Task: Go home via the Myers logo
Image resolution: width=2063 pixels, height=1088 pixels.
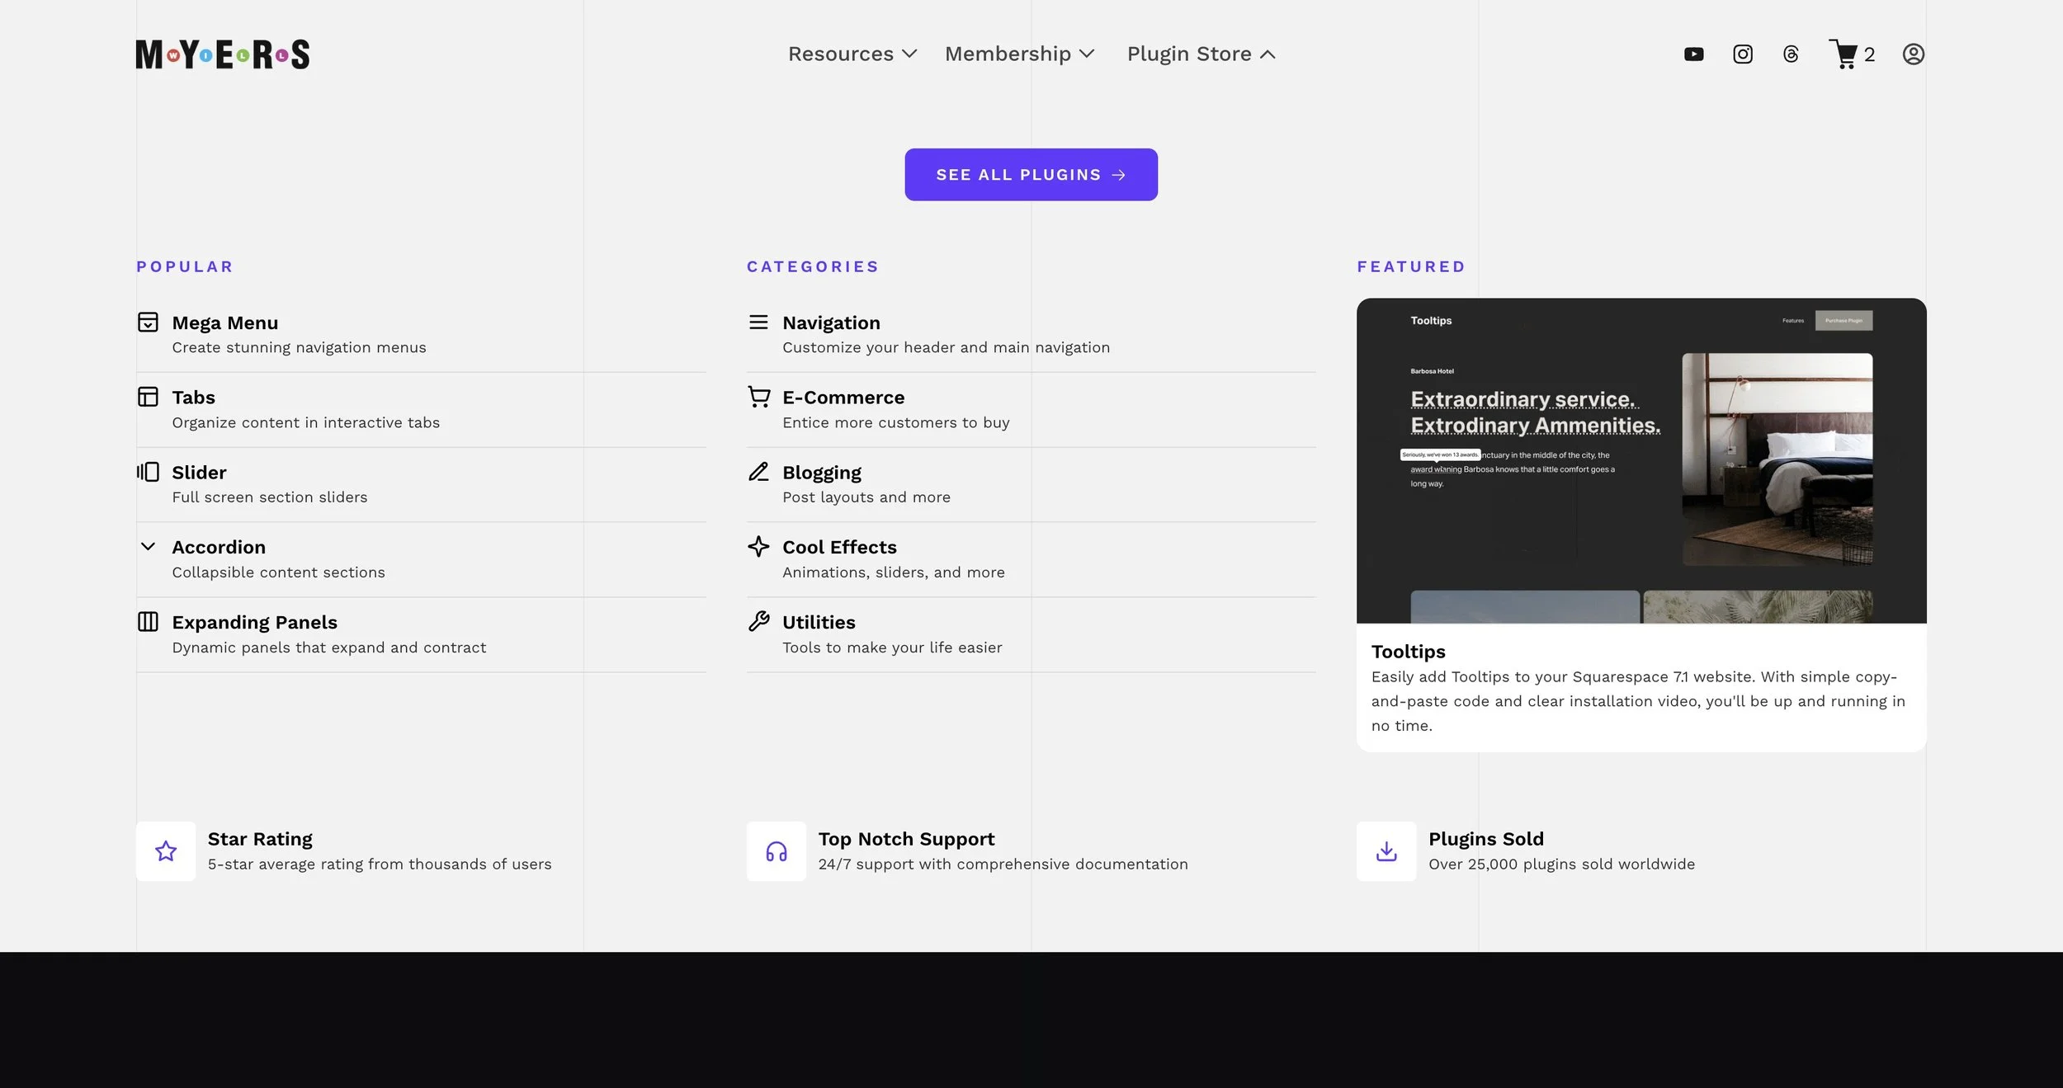Action: point(223,54)
